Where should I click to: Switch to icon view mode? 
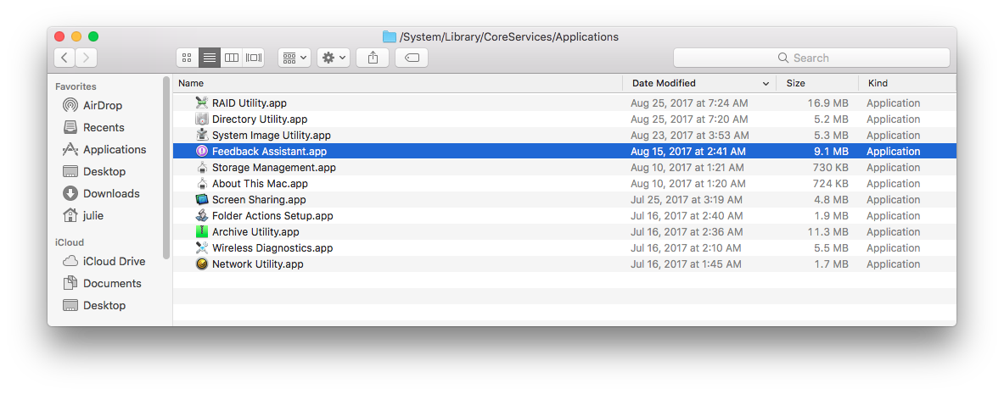188,58
